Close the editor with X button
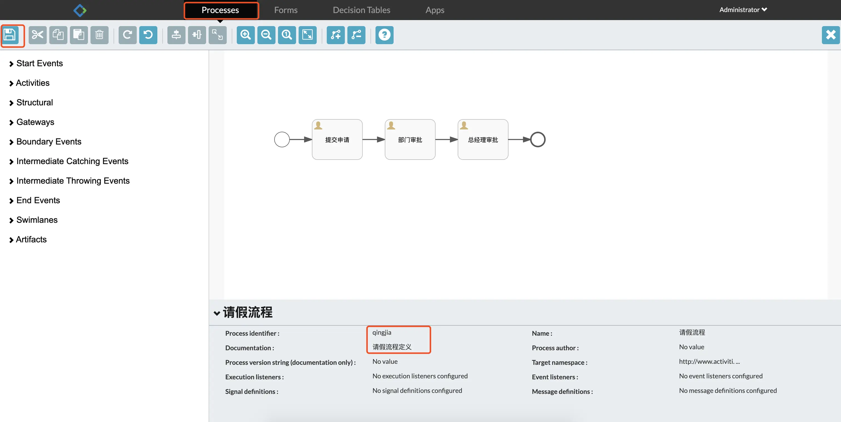Viewport: 841px width, 422px height. pyautogui.click(x=830, y=35)
